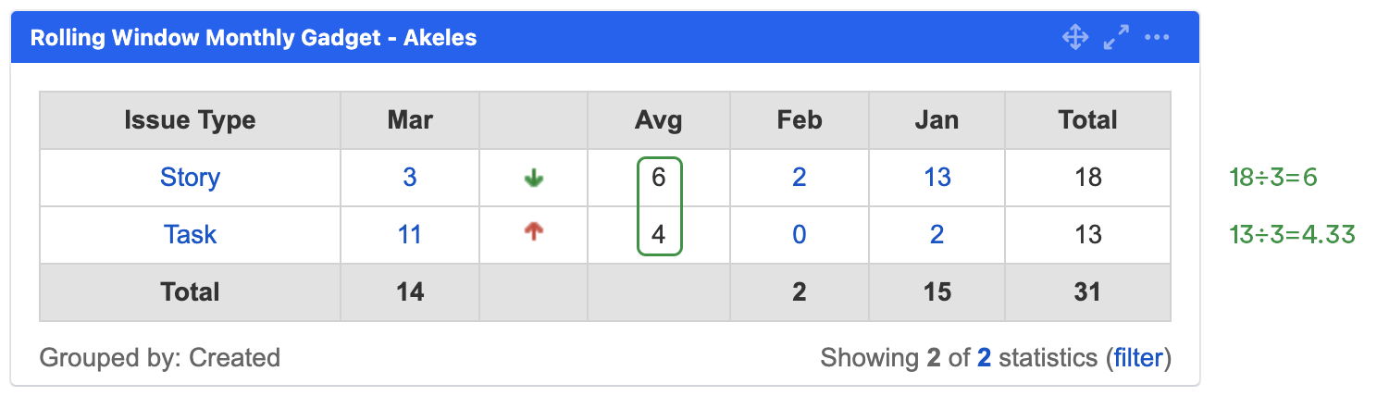This screenshot has height=396, width=1377.
Task: Click Story count 3 for March
Action: coord(410,178)
